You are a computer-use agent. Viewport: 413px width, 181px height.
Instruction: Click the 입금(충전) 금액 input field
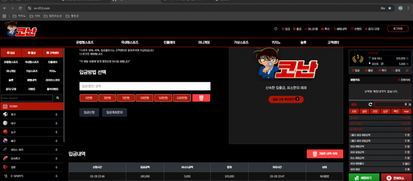145,86
